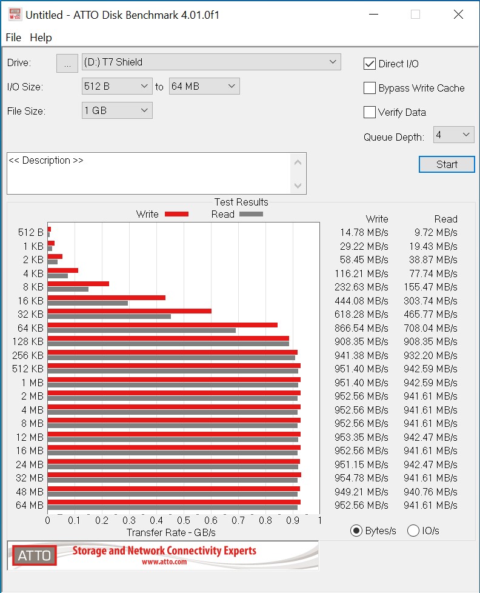Select the Bytes/s radio button

click(x=356, y=531)
